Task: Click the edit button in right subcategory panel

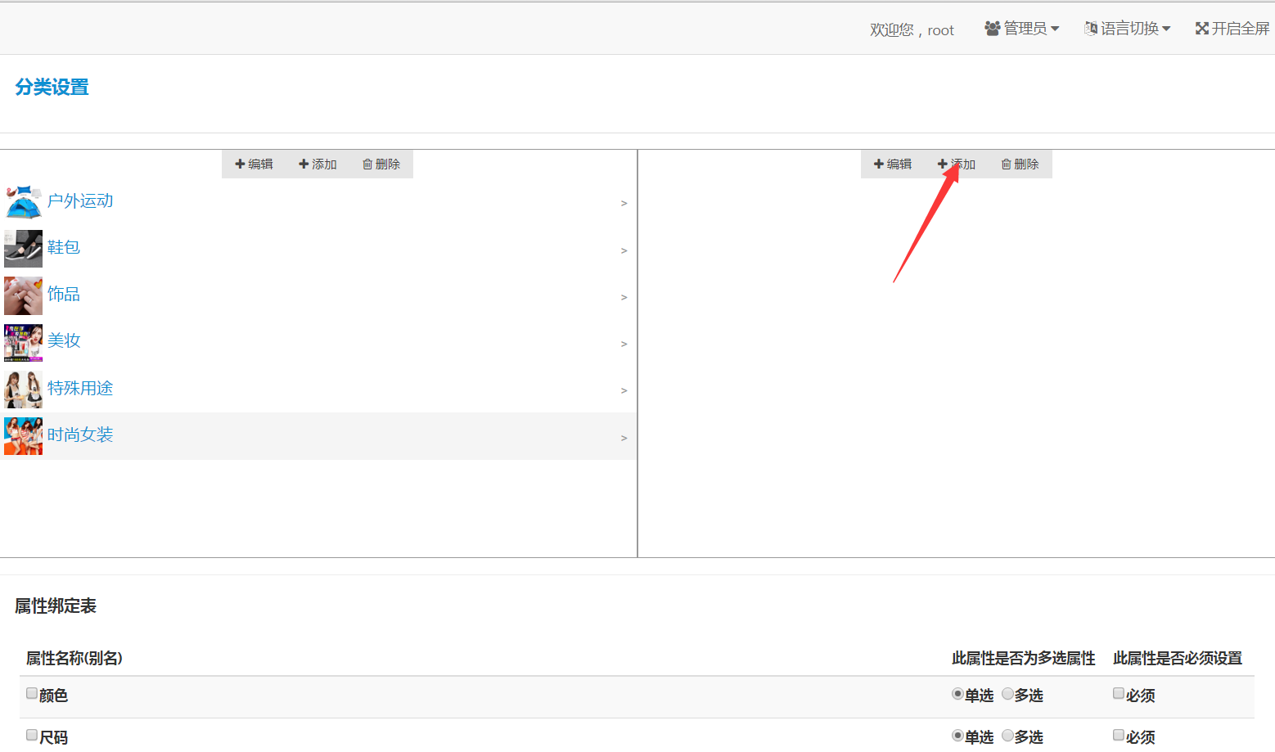Action: [x=892, y=164]
